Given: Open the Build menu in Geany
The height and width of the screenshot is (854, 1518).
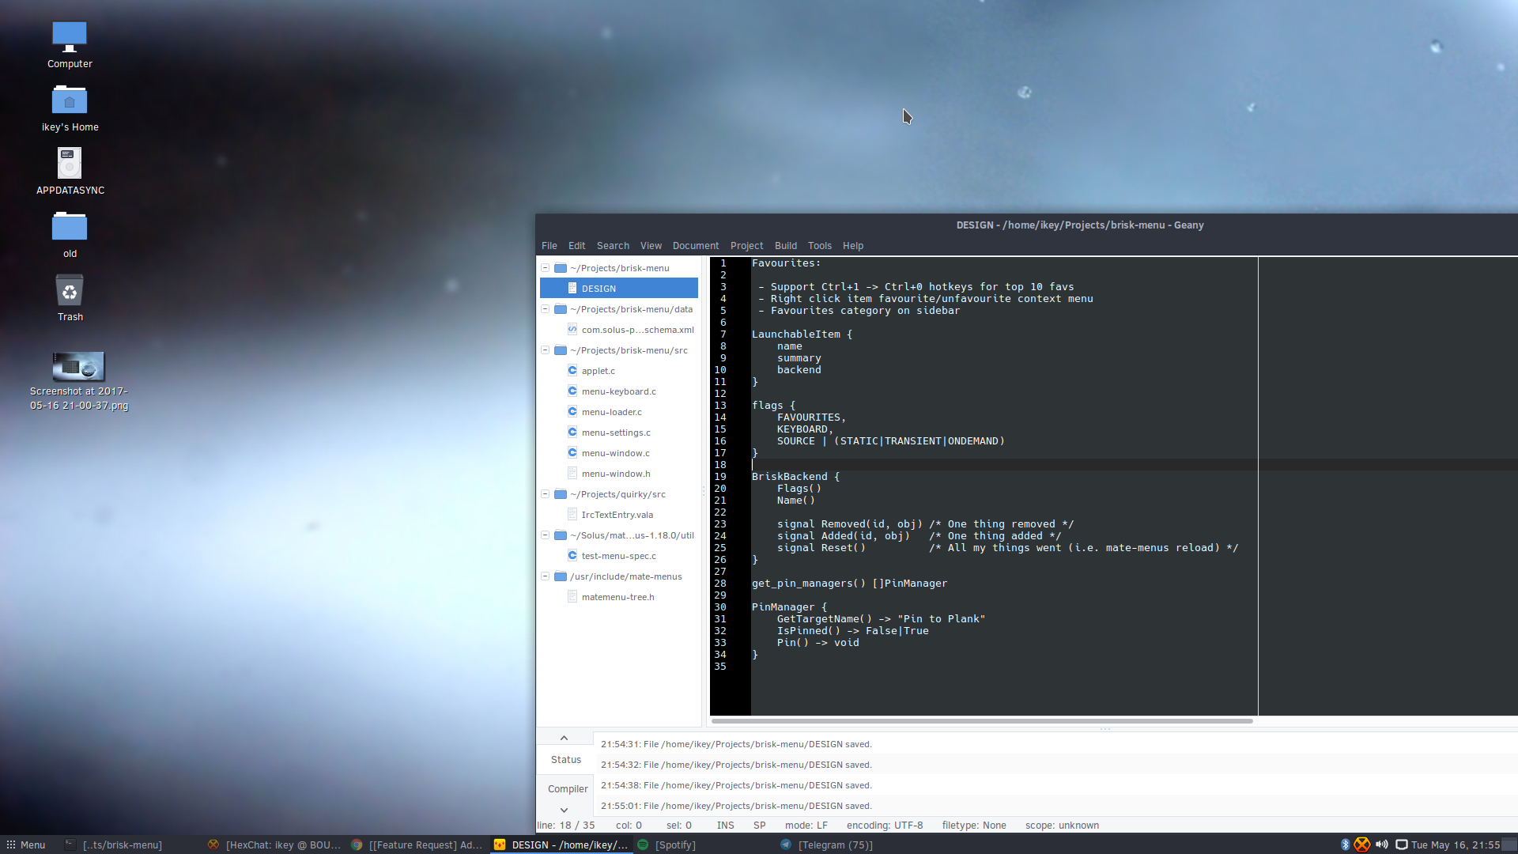Looking at the screenshot, I should pos(785,246).
